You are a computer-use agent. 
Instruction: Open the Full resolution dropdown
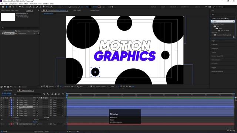click(84, 86)
